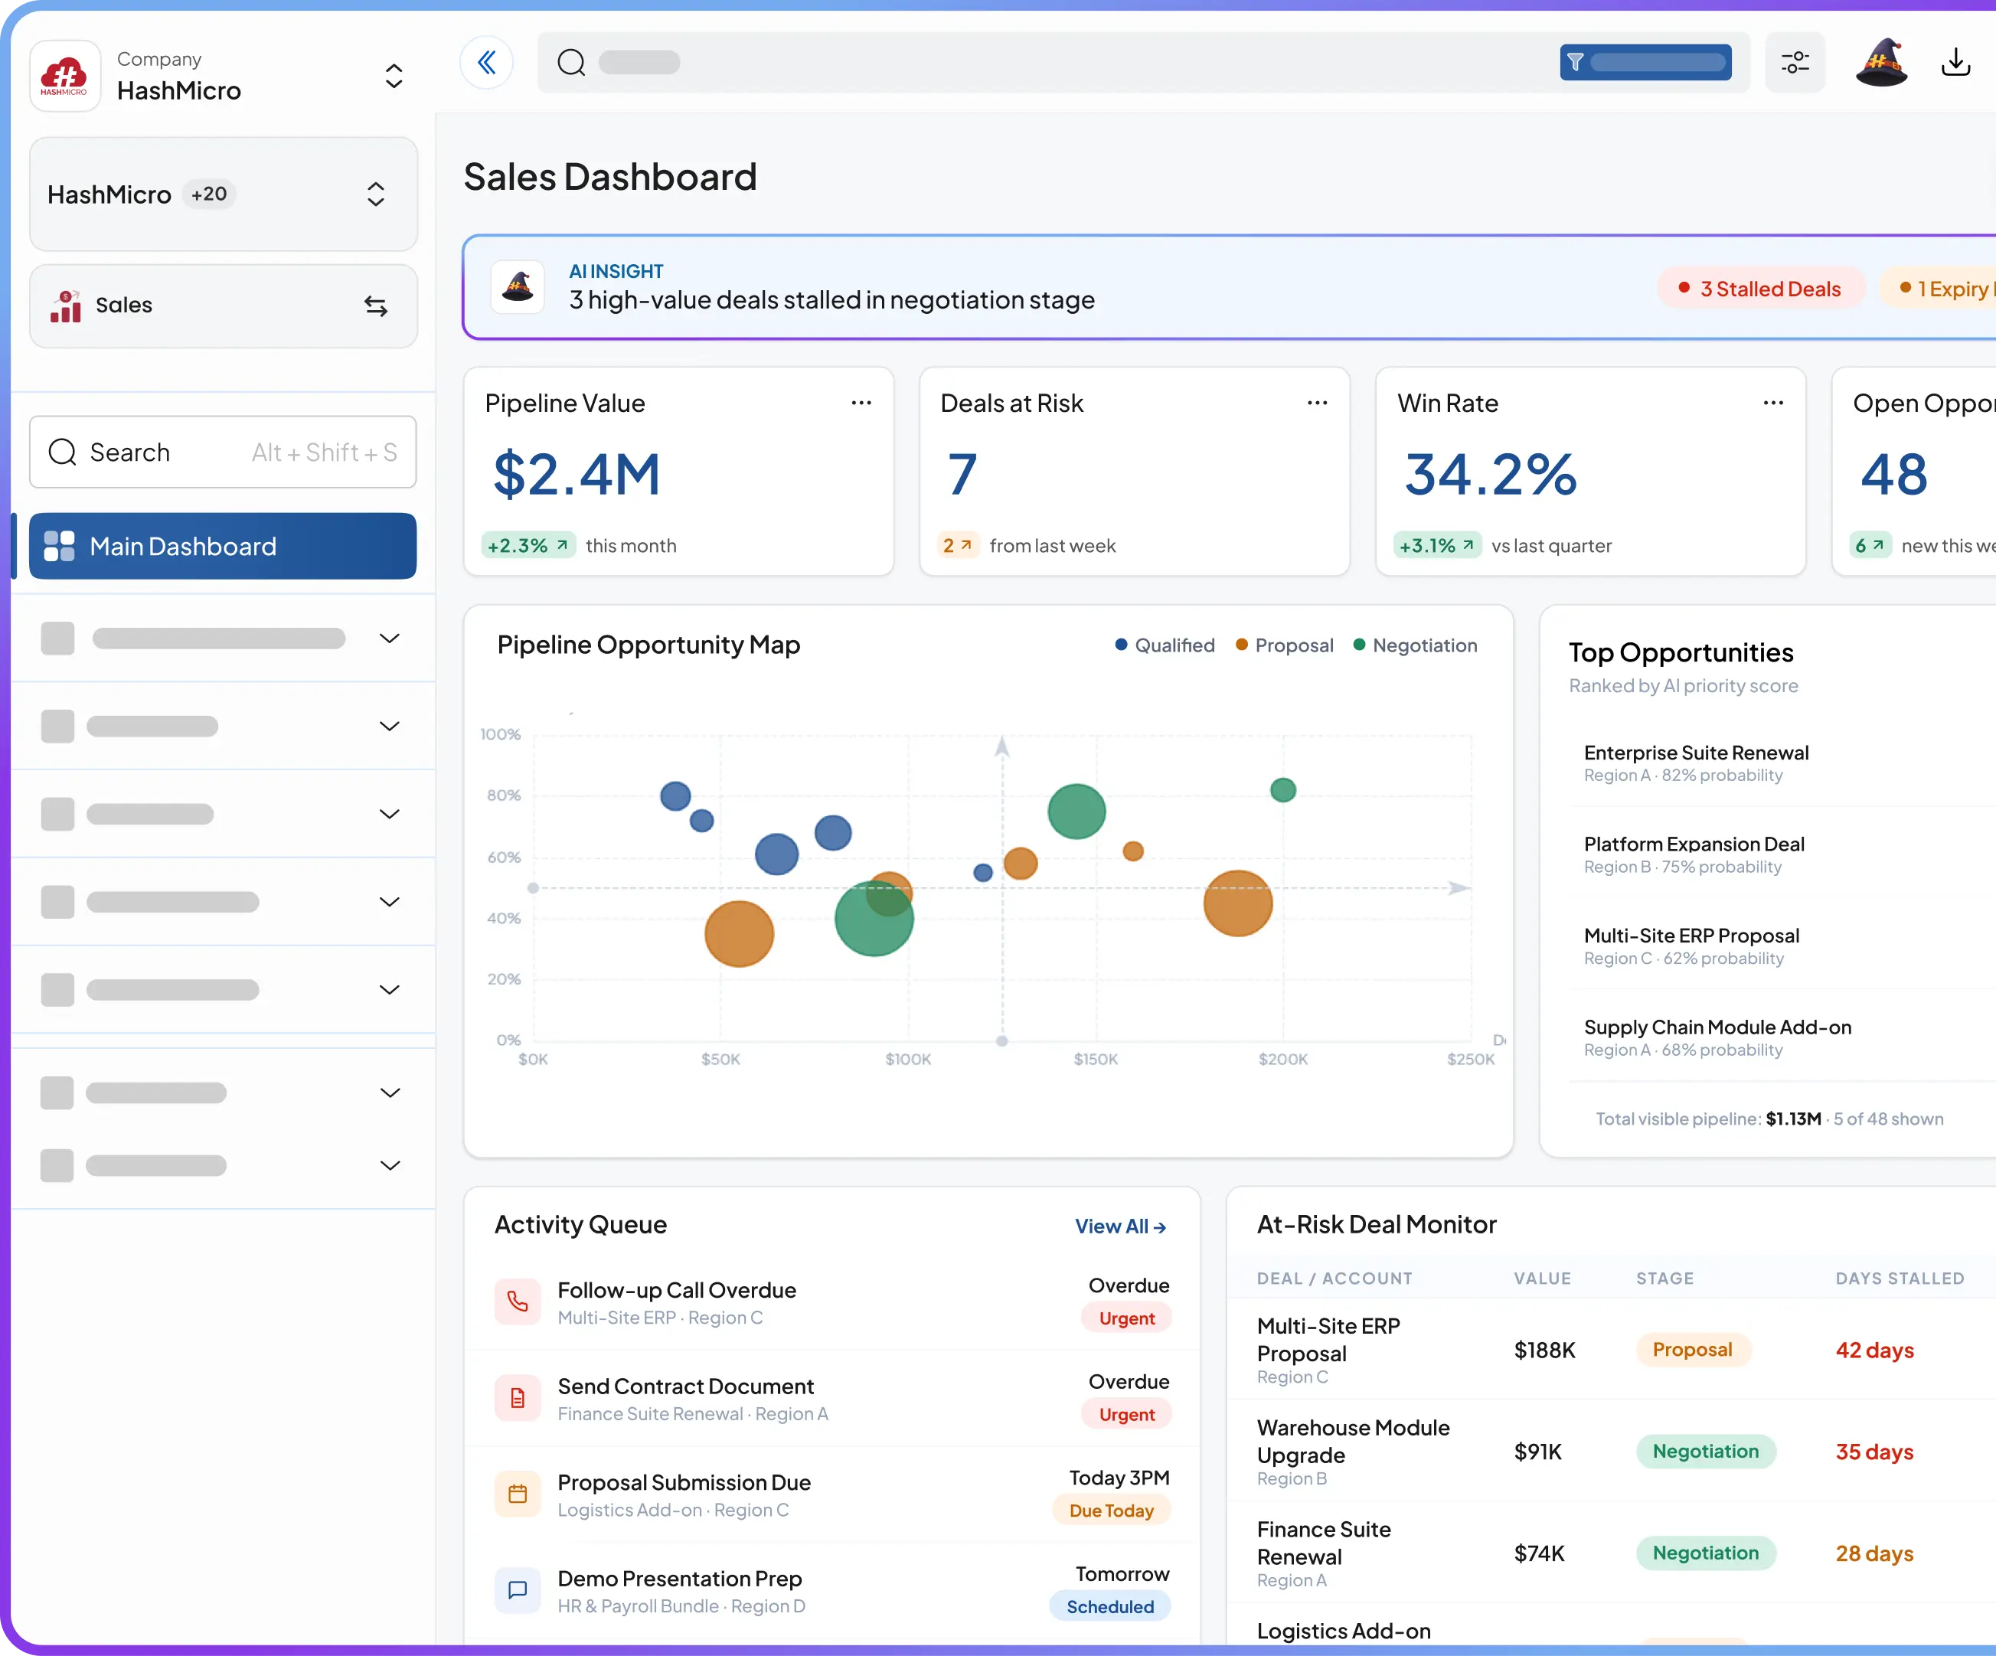This screenshot has width=1996, height=1656.
Task: Click Proposal stage tag for Multi-Site ERP
Action: click(x=1693, y=1350)
